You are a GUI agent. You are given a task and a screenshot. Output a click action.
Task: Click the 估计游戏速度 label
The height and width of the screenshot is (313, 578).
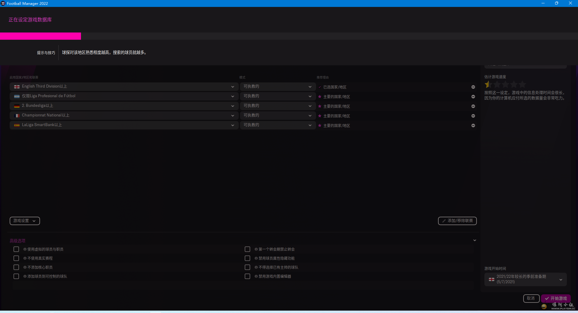[495, 77]
